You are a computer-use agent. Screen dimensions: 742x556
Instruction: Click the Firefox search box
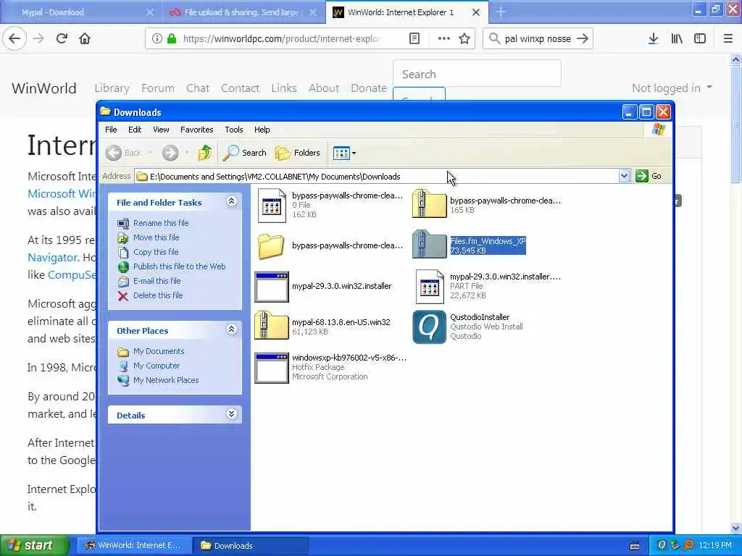pyautogui.click(x=538, y=39)
